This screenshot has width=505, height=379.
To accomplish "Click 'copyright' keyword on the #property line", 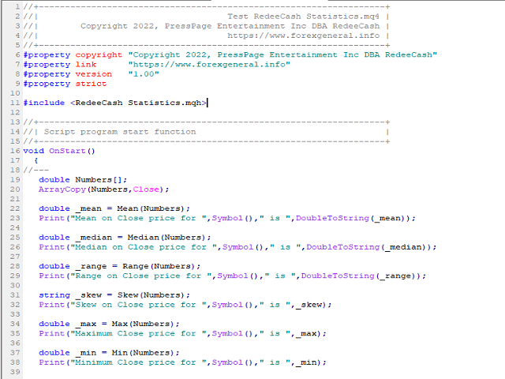I will [x=99, y=54].
